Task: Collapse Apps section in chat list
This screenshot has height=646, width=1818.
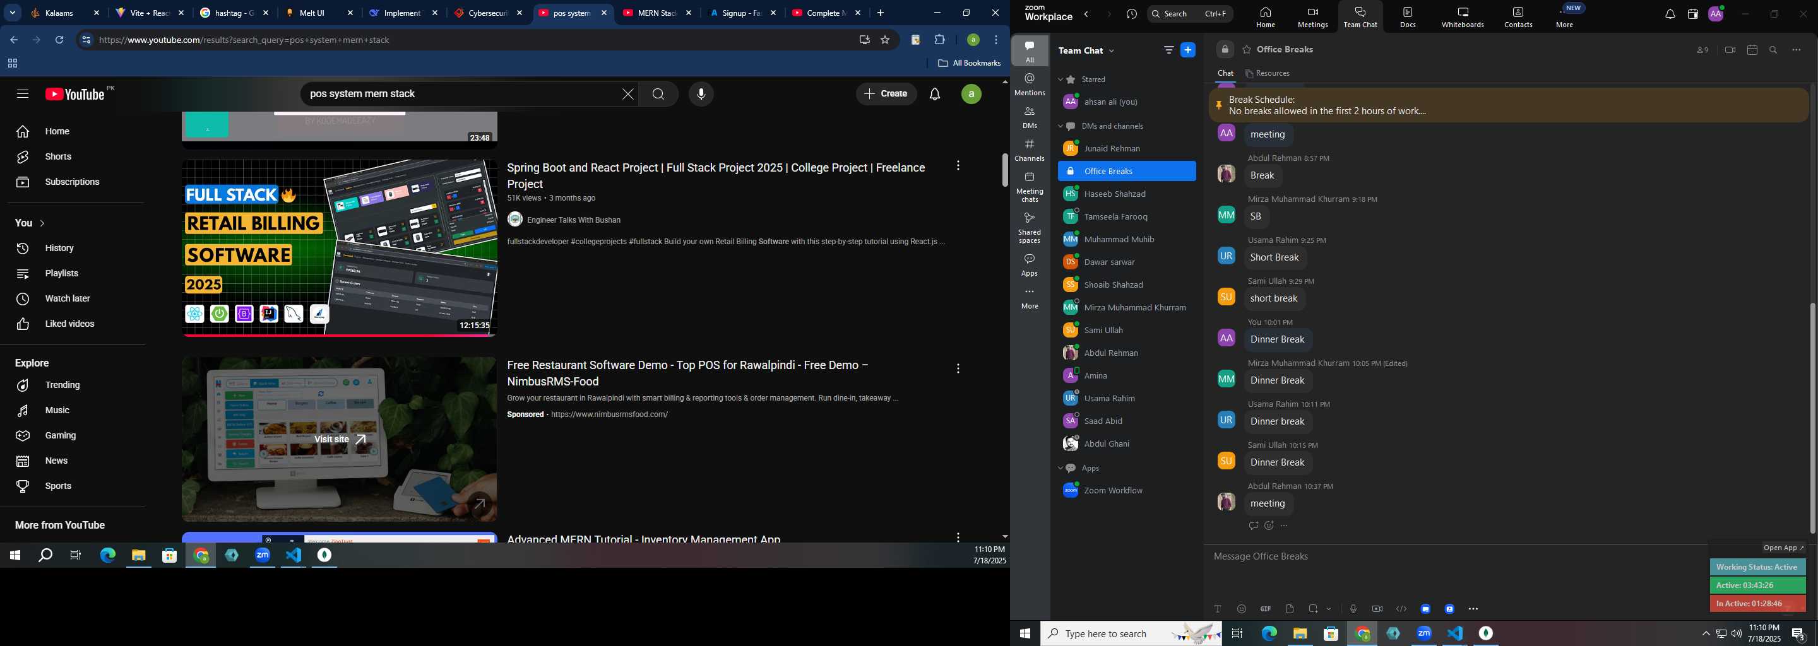Action: point(1060,468)
